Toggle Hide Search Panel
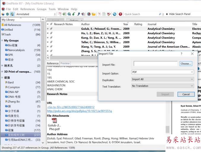 (x=178, y=14)
